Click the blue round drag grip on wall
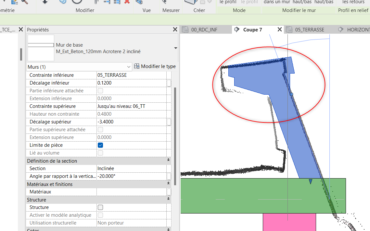The height and width of the screenshot is (231, 370). (291, 94)
